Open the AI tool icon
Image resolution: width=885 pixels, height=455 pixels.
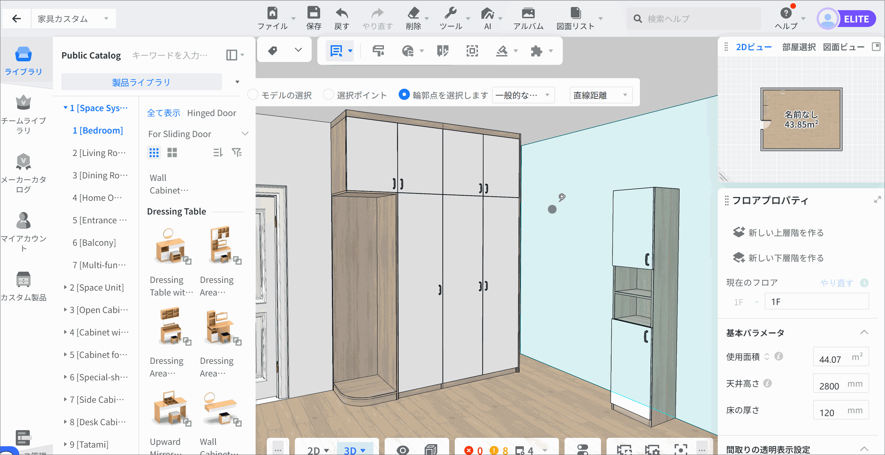(x=487, y=14)
